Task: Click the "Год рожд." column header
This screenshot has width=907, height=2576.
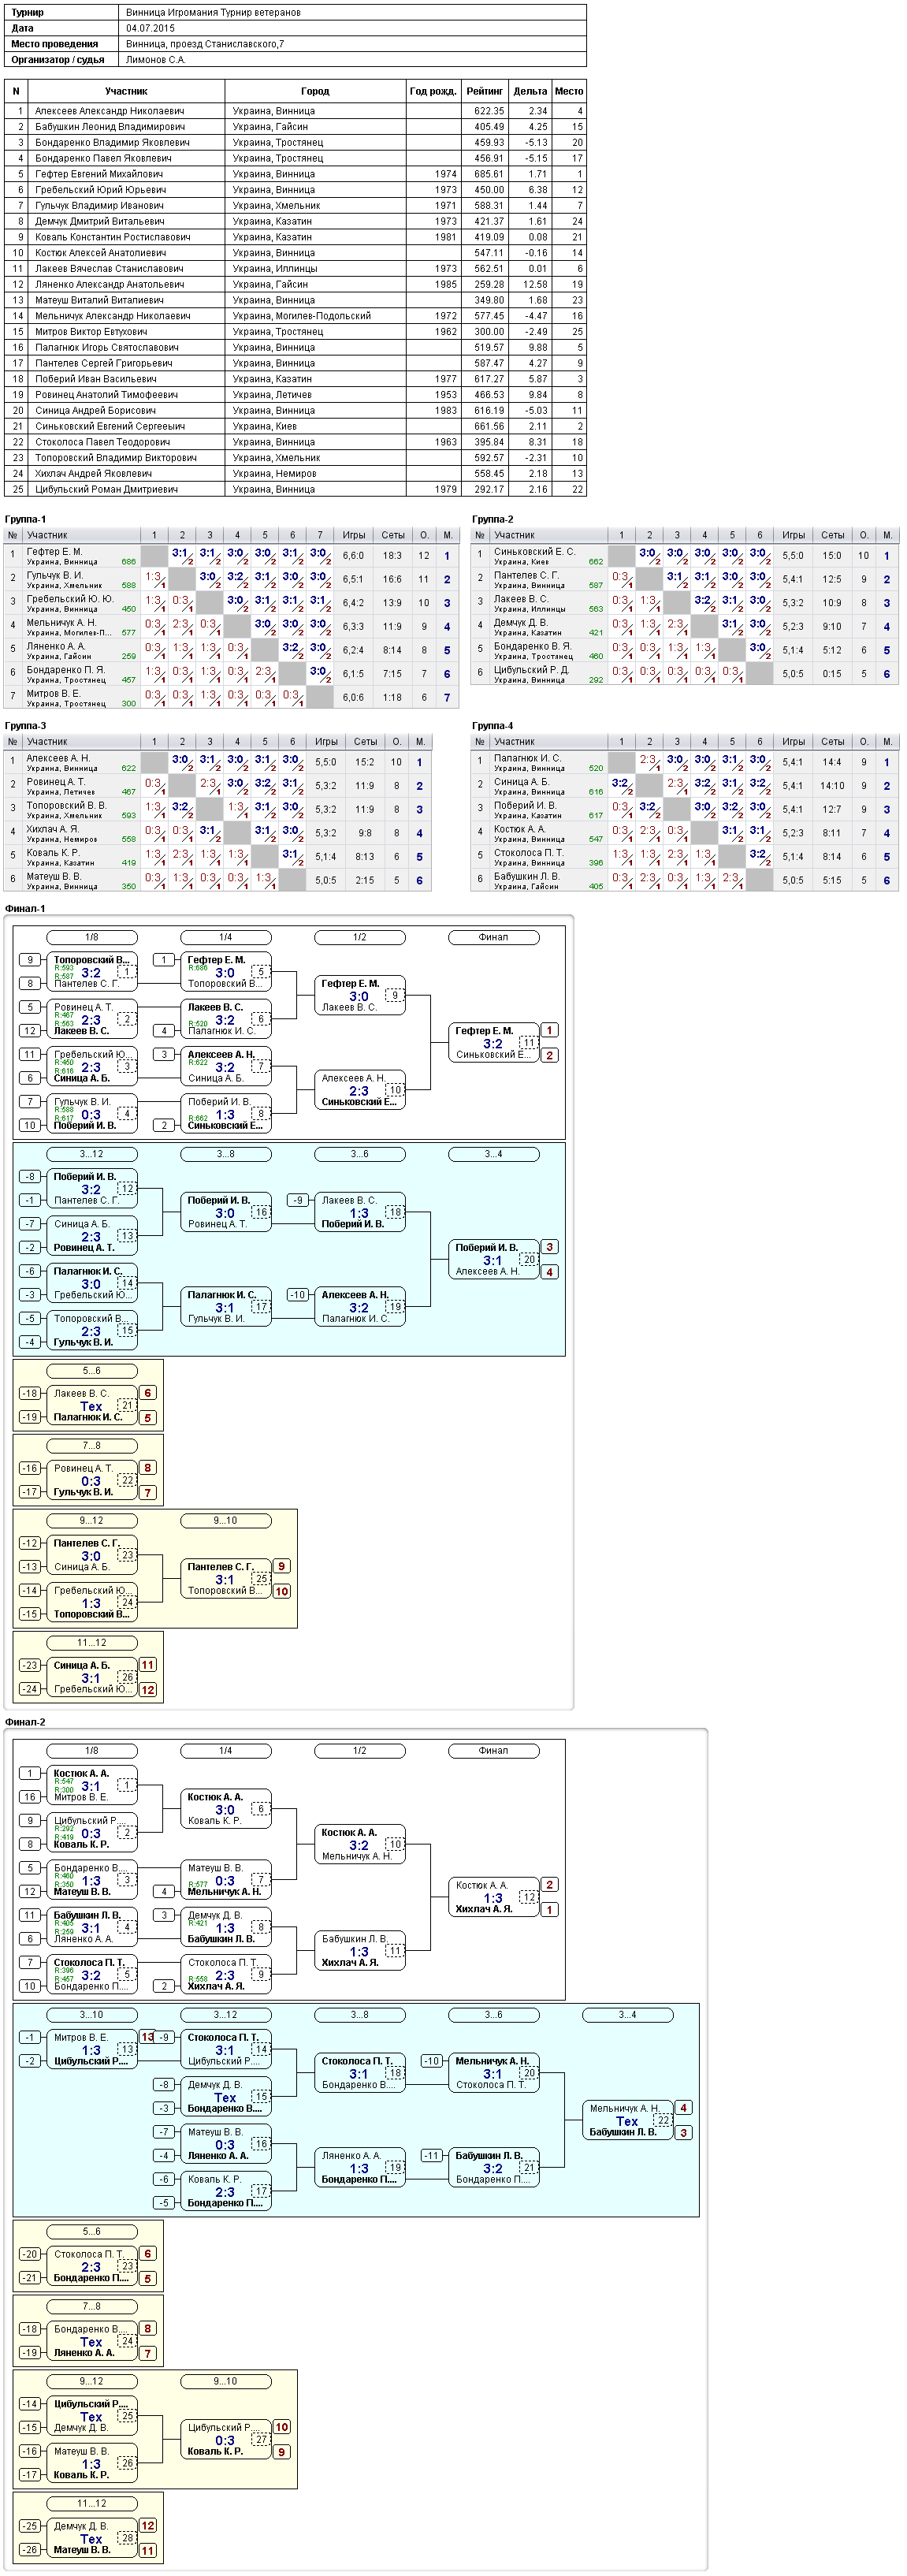Action: [x=433, y=91]
